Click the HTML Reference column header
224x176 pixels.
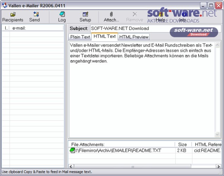tap(207, 144)
